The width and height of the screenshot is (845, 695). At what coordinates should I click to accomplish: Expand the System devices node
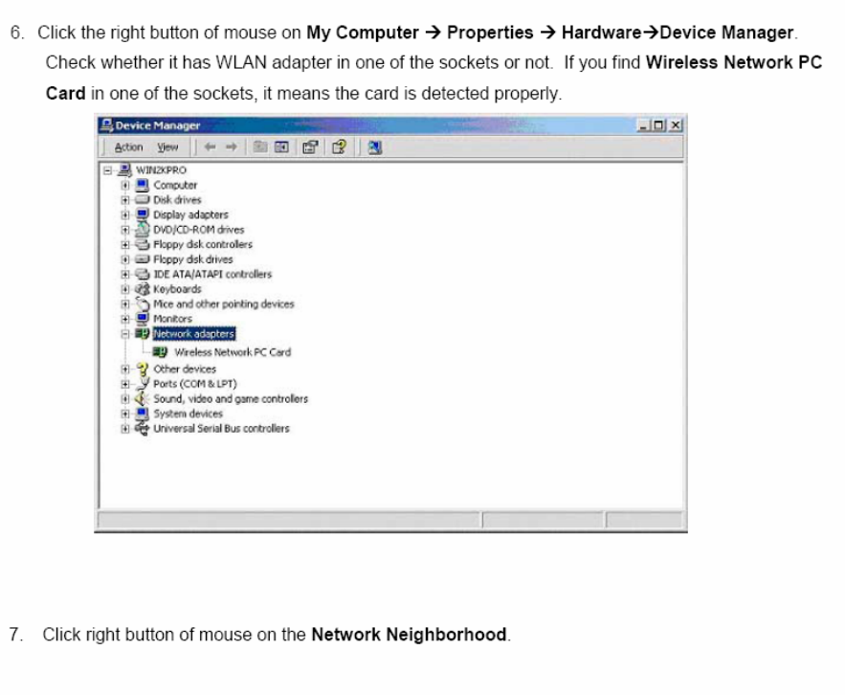coord(125,415)
